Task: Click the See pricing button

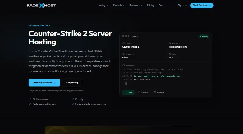Action: [x=72, y=83]
